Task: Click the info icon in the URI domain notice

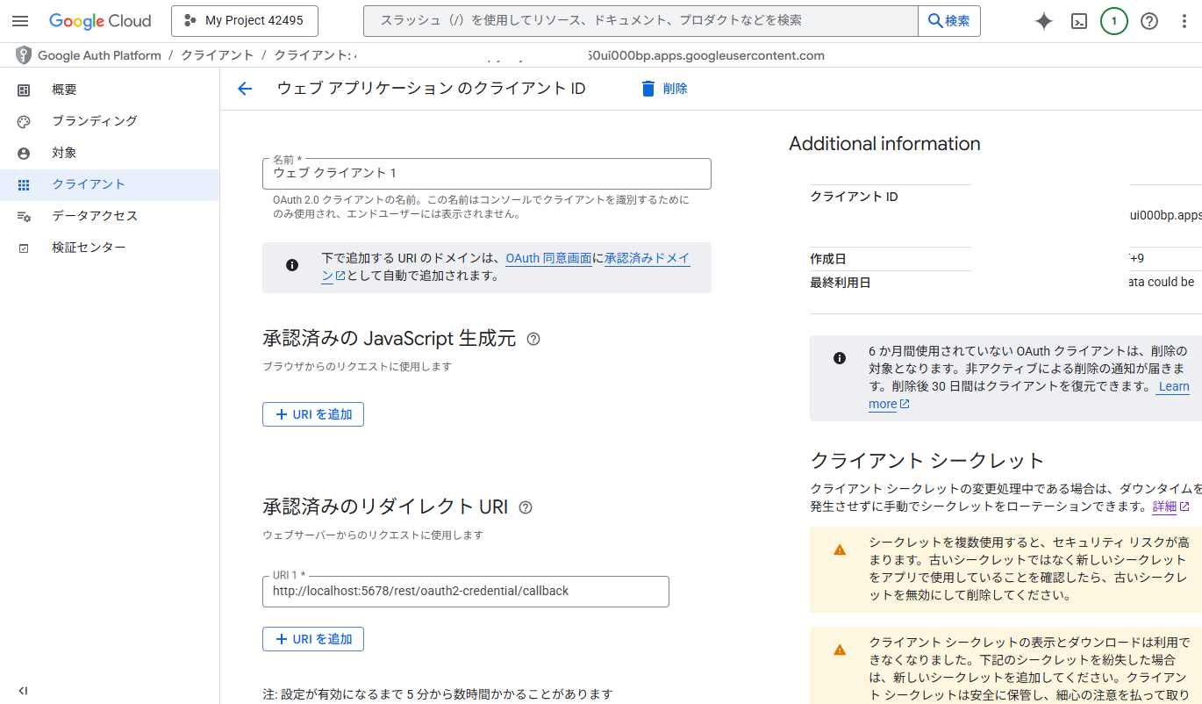Action: [292, 264]
